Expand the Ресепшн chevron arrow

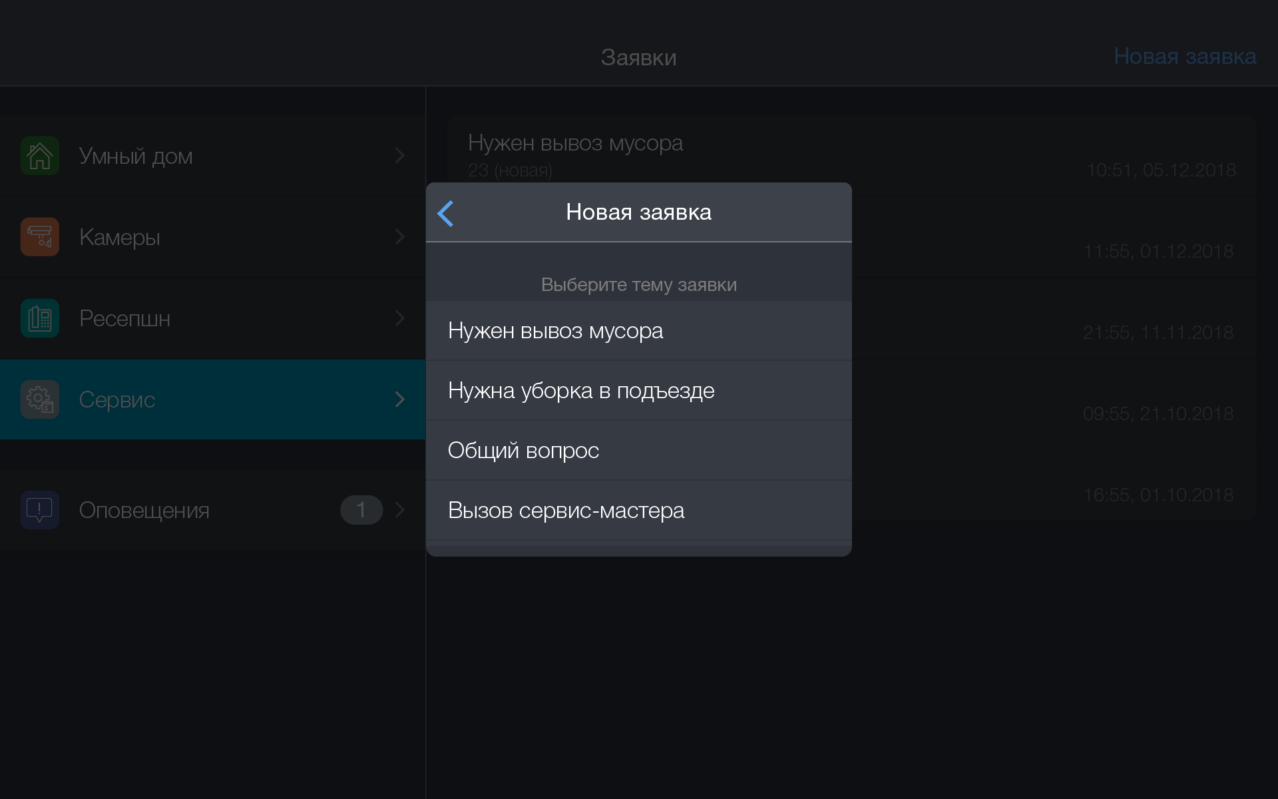399,318
